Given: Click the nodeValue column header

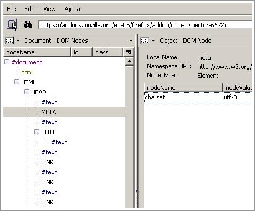Looking at the screenshot, I should point(238,88).
